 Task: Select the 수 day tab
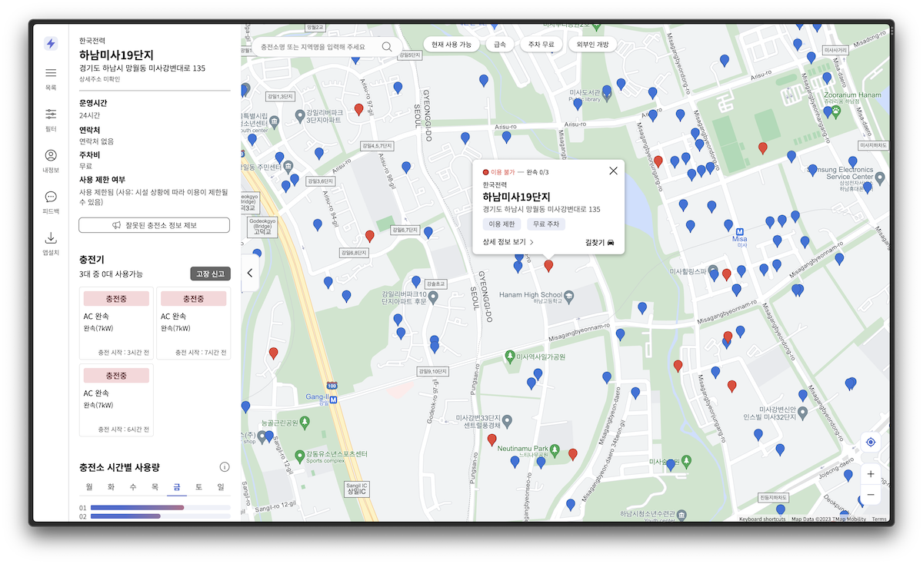133,487
